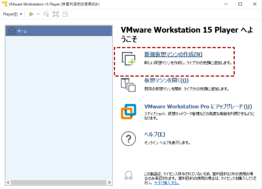Screen dimensions: 262x189
Task: Click Send Ctrl+Alt+Del toolbar icon
Action: (46, 14)
